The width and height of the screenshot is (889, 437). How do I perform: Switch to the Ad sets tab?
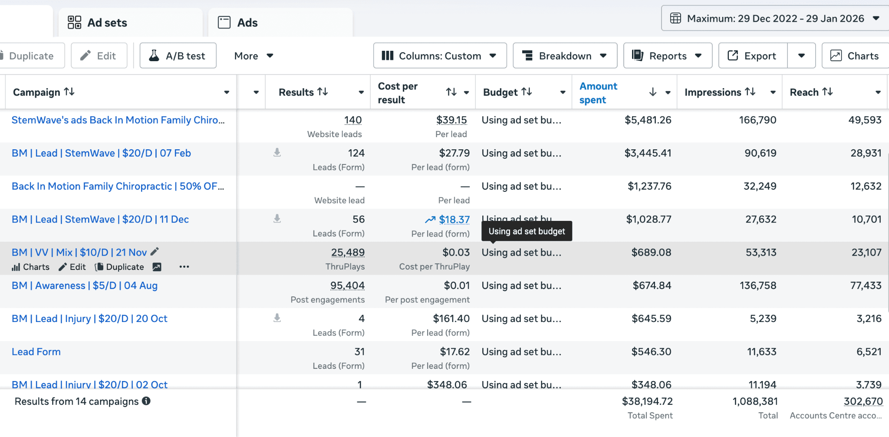point(130,23)
